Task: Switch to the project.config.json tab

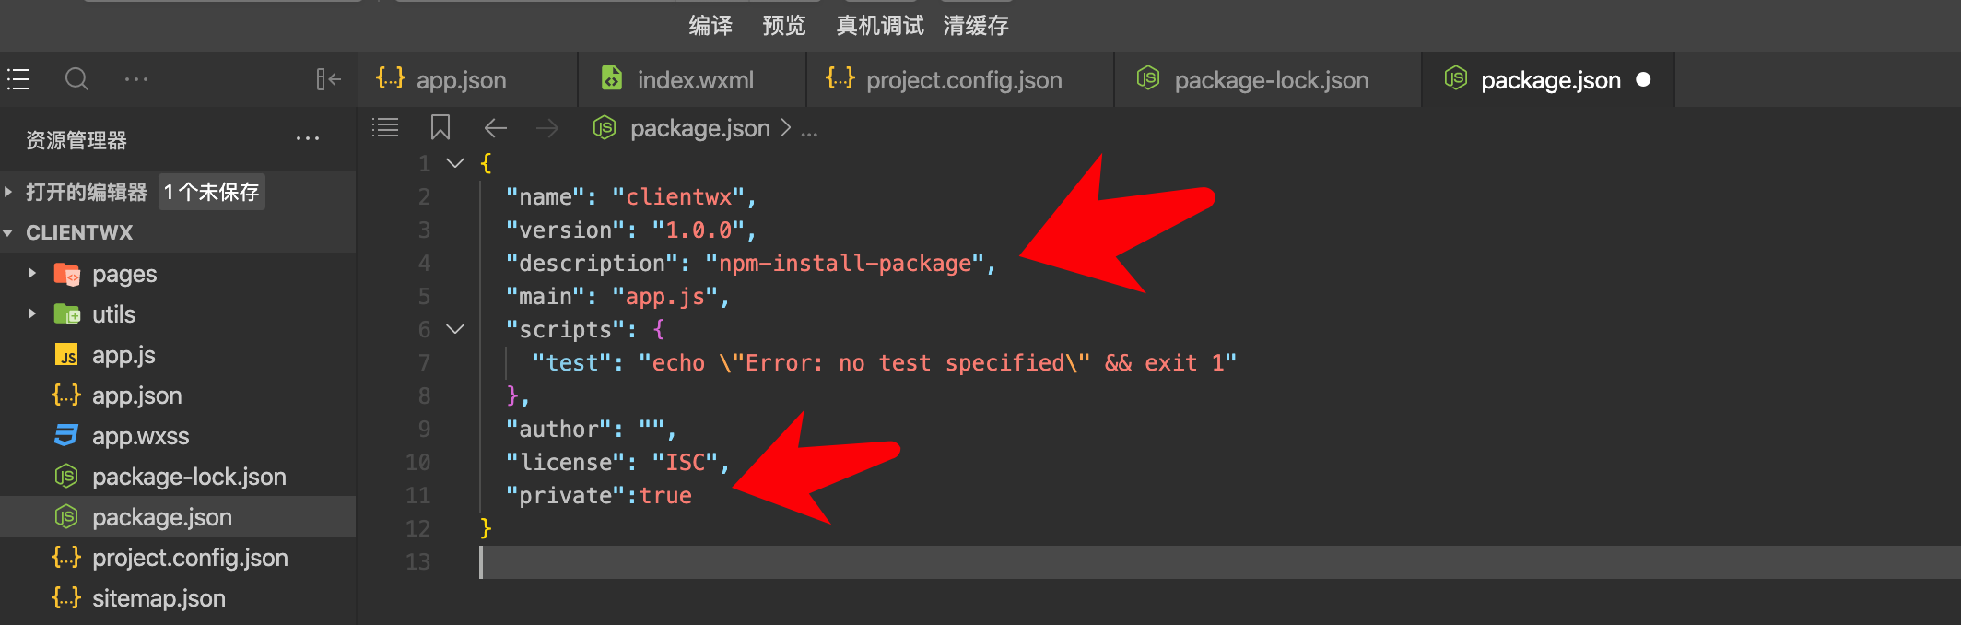Action: [962, 79]
